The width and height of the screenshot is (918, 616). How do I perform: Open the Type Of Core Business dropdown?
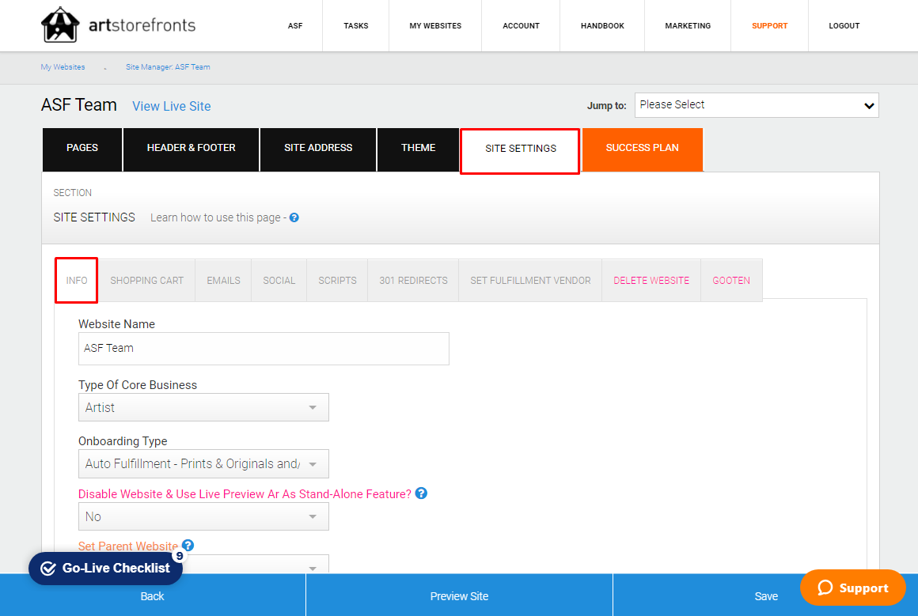tap(203, 407)
